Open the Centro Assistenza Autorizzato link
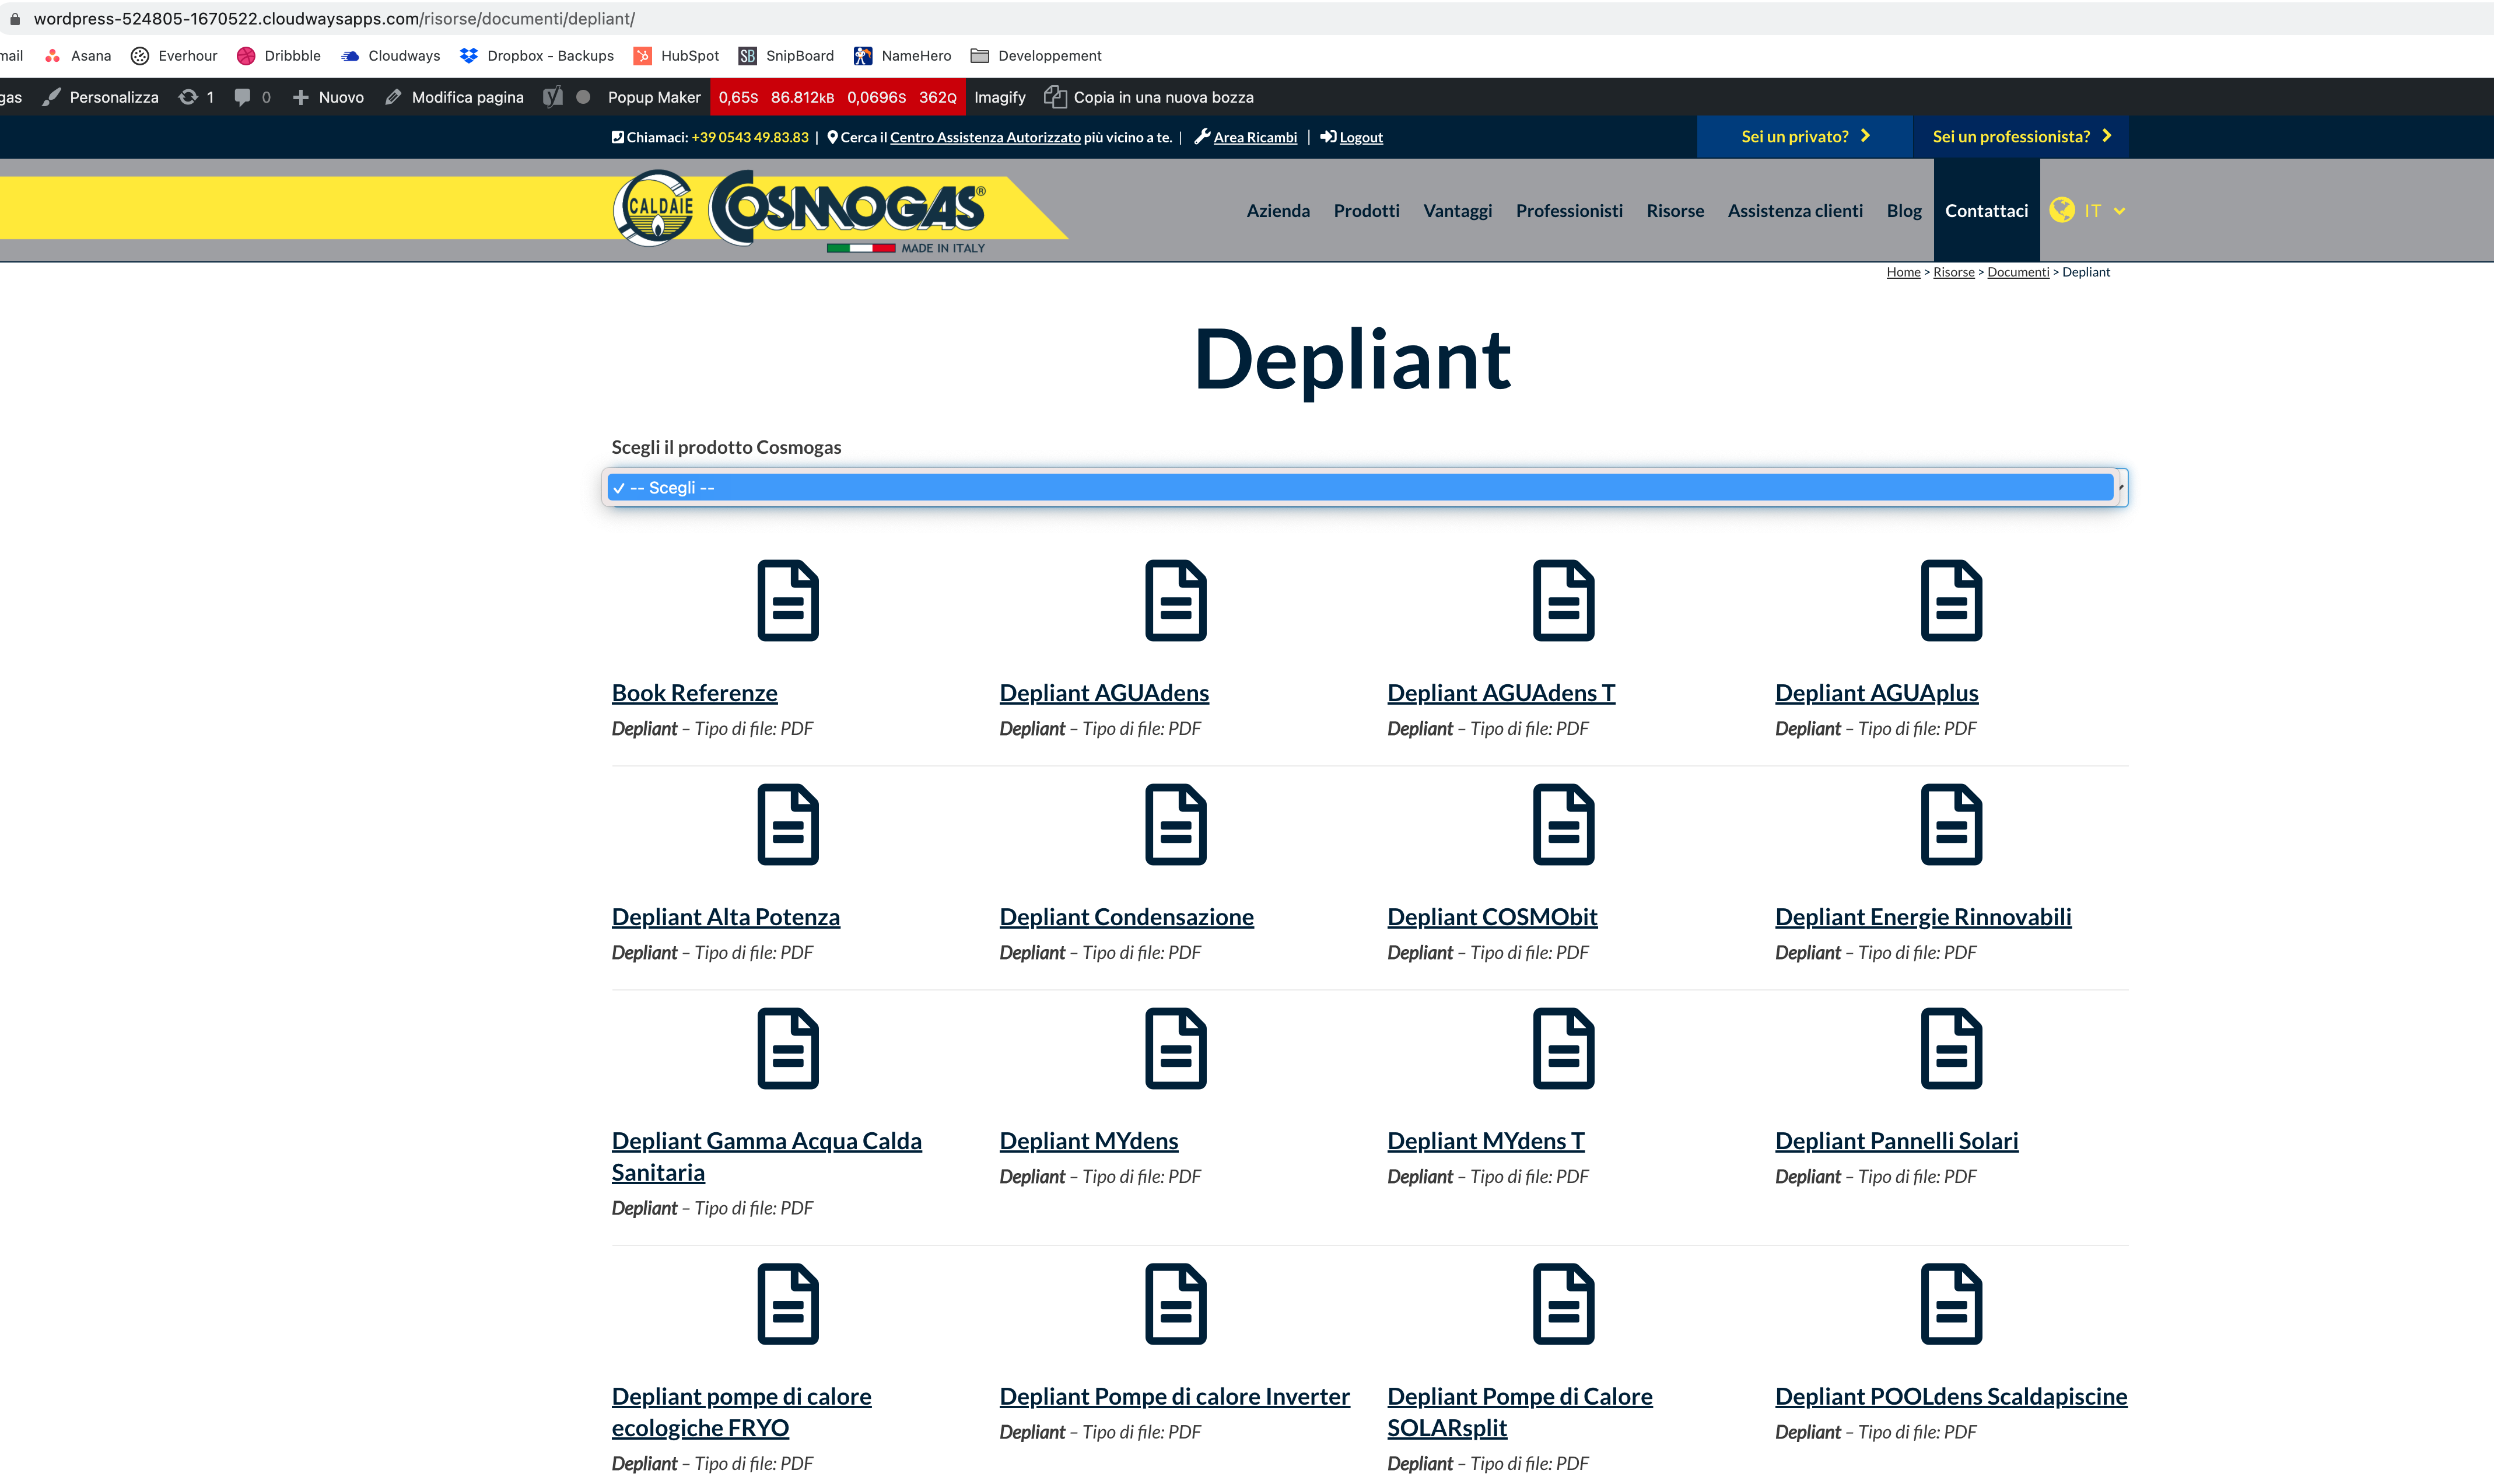This screenshot has height=1484, width=2494. pyautogui.click(x=985, y=137)
